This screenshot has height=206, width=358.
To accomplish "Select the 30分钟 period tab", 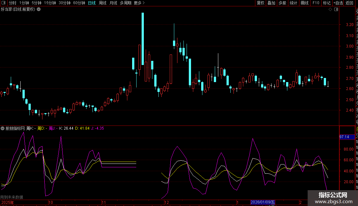I will [x=65, y=3].
